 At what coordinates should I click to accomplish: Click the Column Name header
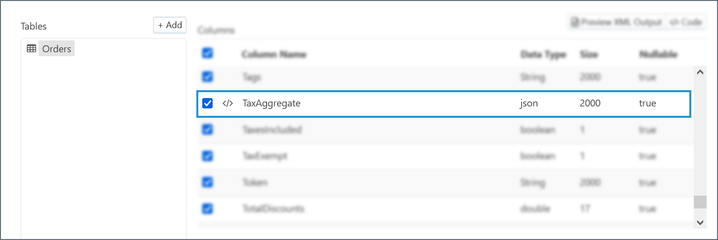coord(274,54)
